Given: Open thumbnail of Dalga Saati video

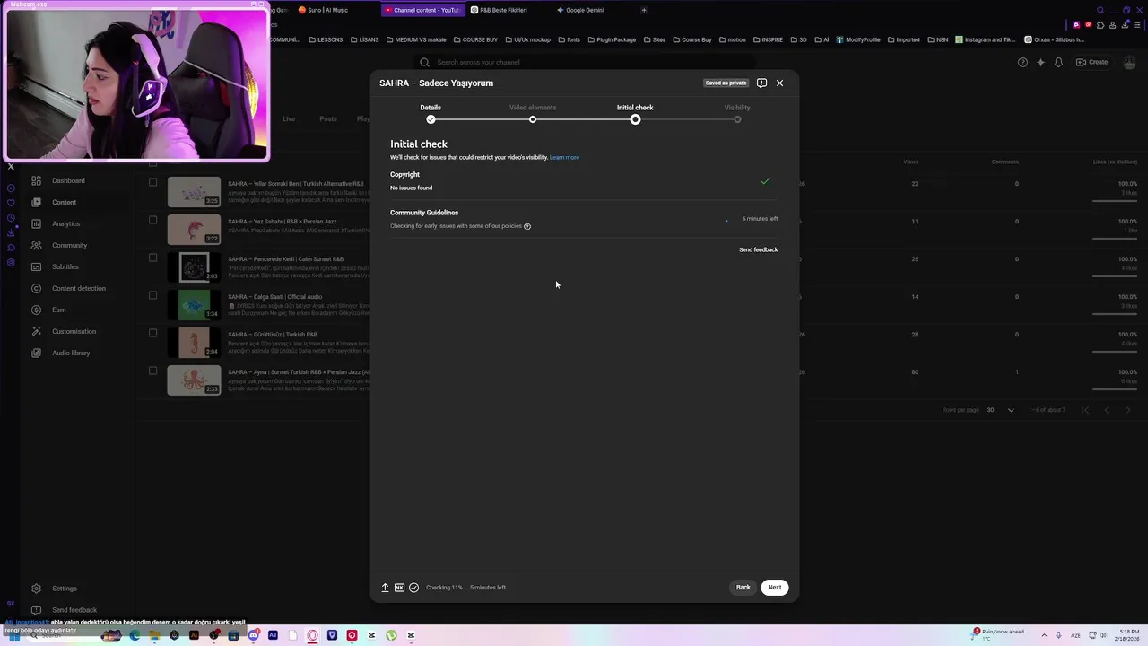Looking at the screenshot, I should tap(194, 305).
